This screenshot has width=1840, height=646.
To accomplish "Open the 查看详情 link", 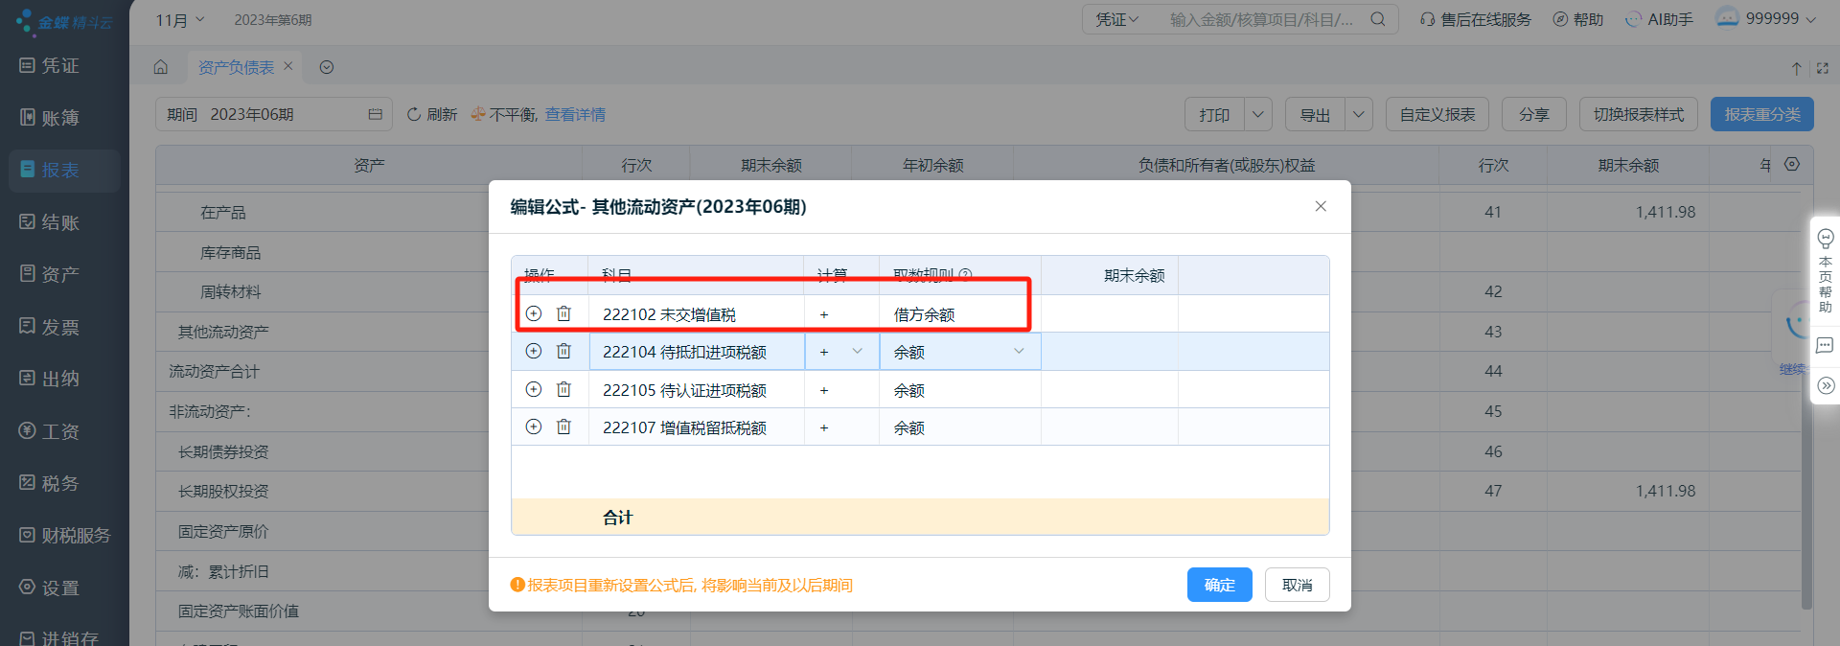I will coord(575,115).
